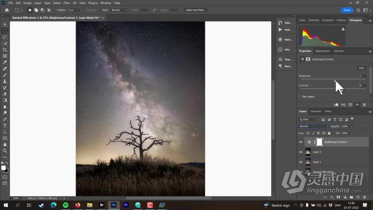Click the Contrast slider track
Screen dimensions: 373x210
333,89
